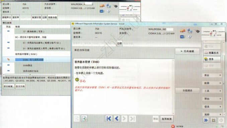Click the blue USB interface icon in front window

coord(183,37)
